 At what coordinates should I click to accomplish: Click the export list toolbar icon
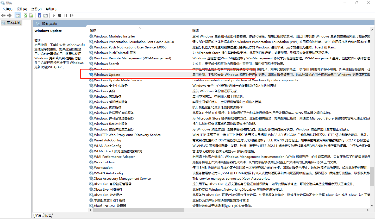[32, 15]
